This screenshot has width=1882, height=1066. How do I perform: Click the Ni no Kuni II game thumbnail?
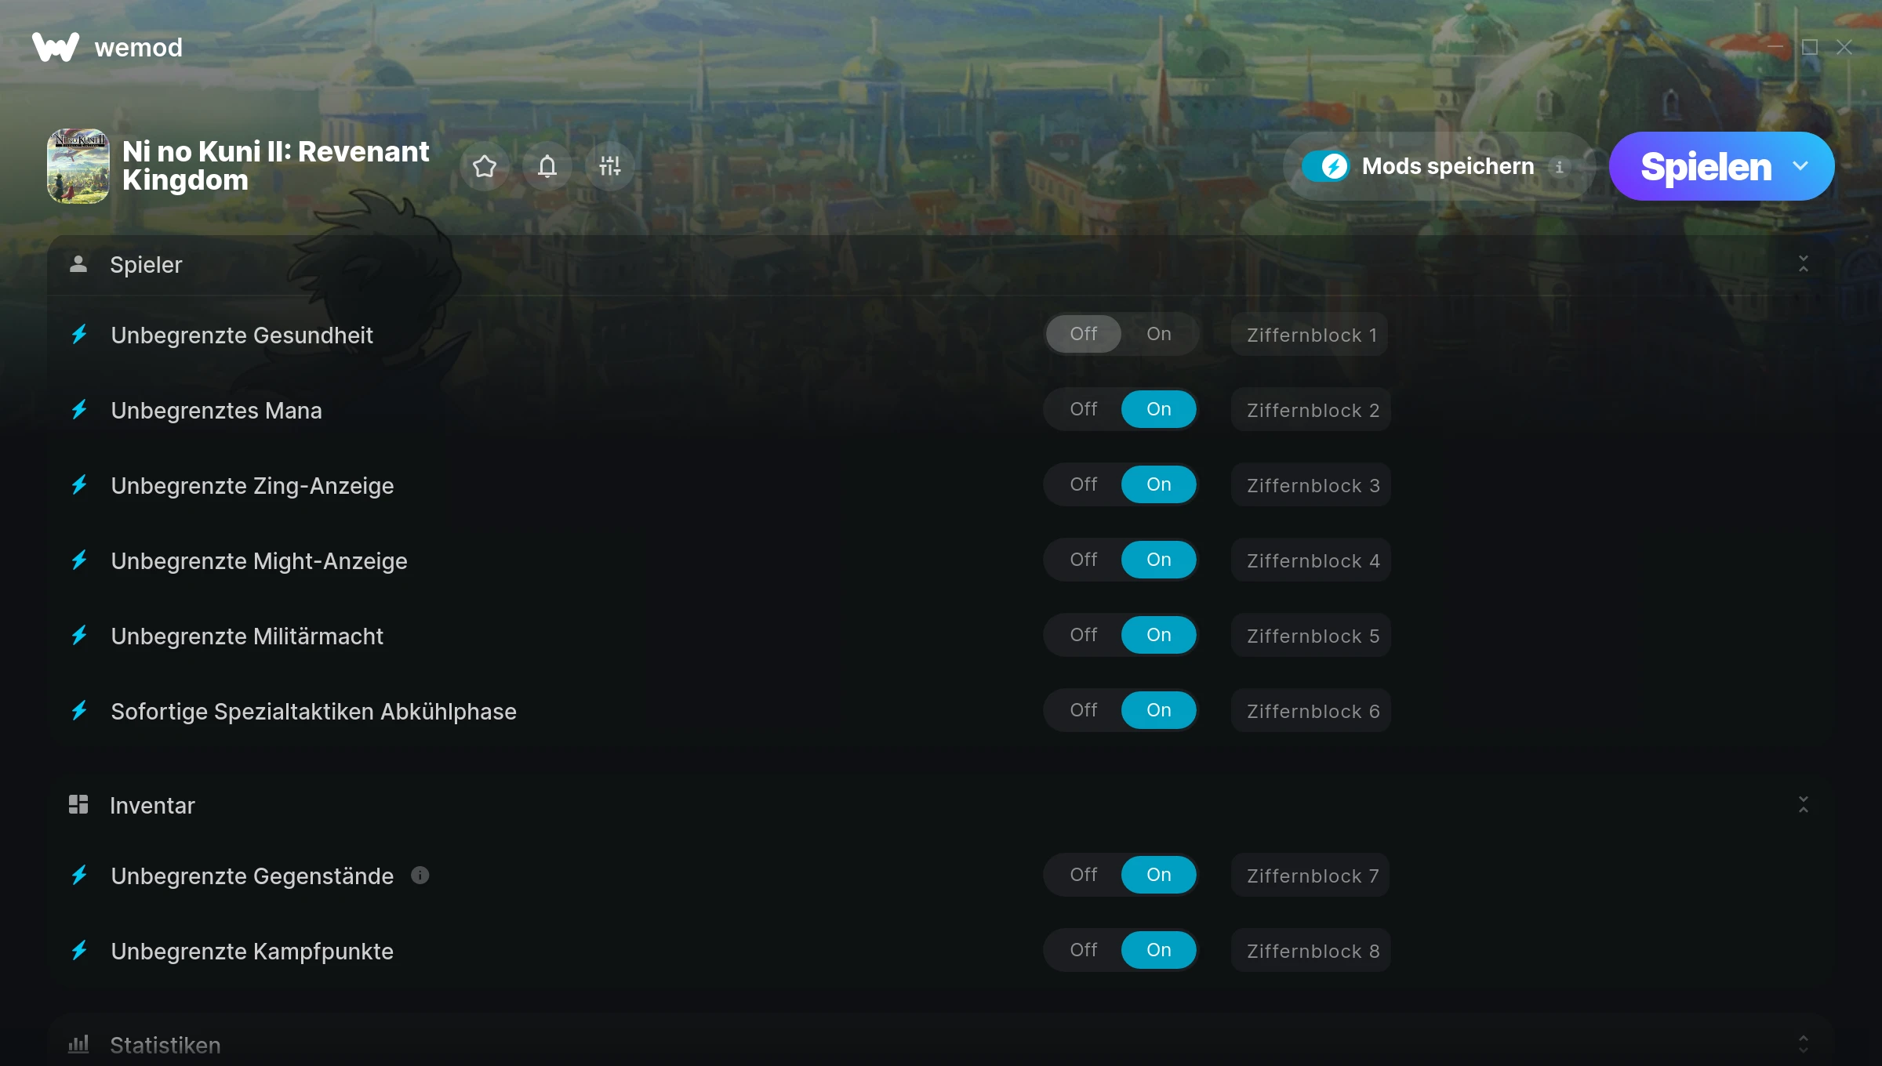pyautogui.click(x=78, y=166)
